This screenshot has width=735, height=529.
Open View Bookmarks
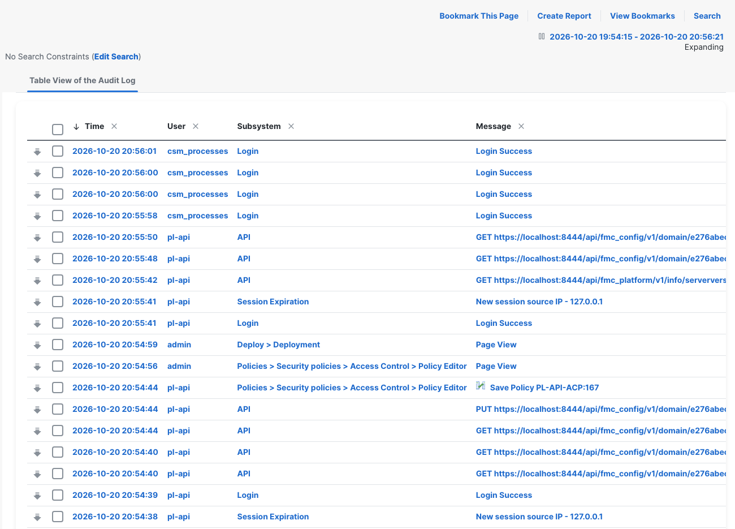click(642, 16)
